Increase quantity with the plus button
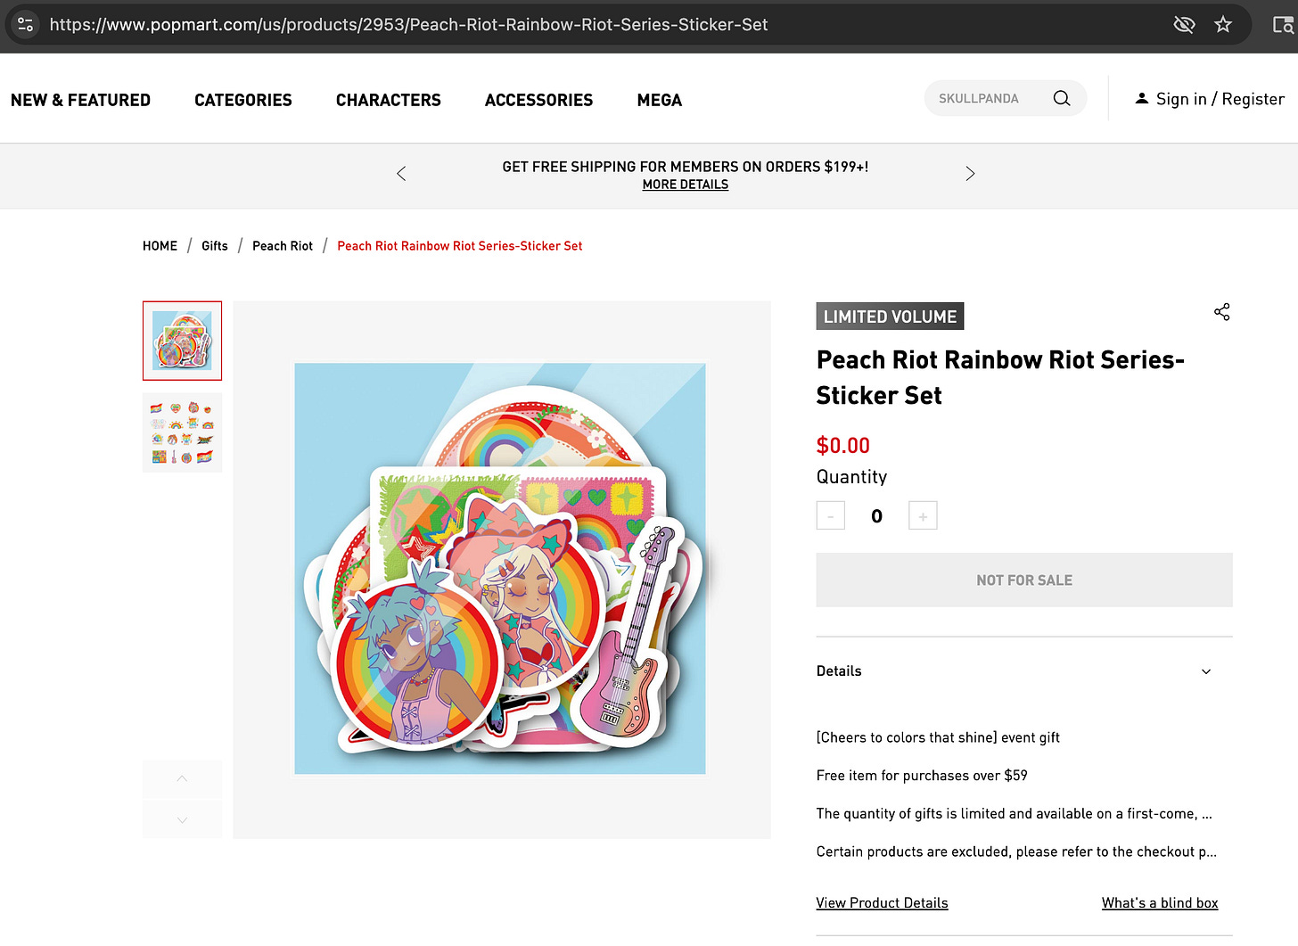The height and width of the screenshot is (946, 1298). (923, 515)
